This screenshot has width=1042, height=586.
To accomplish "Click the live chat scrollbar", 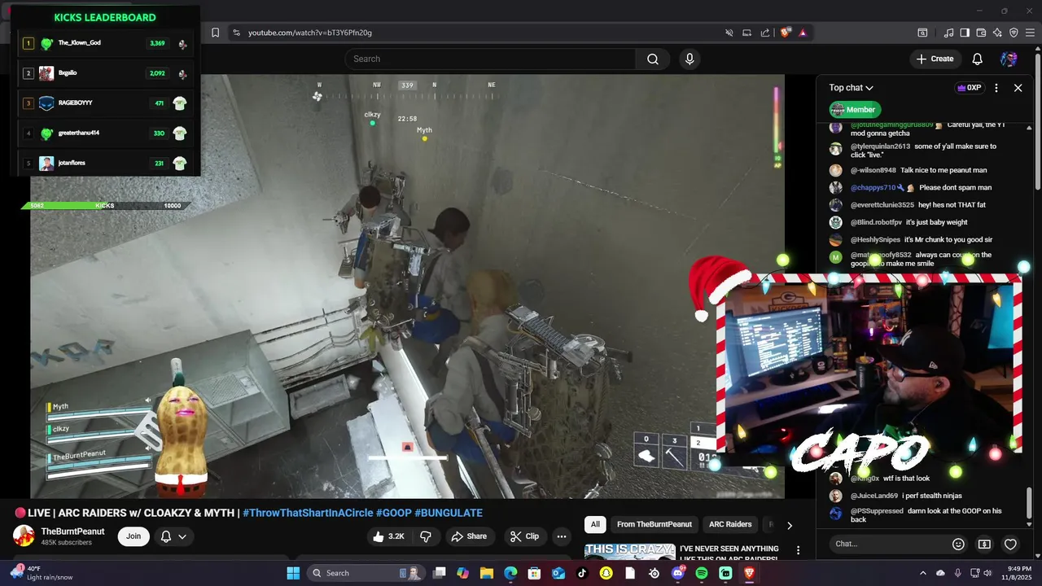I will 1029,505.
